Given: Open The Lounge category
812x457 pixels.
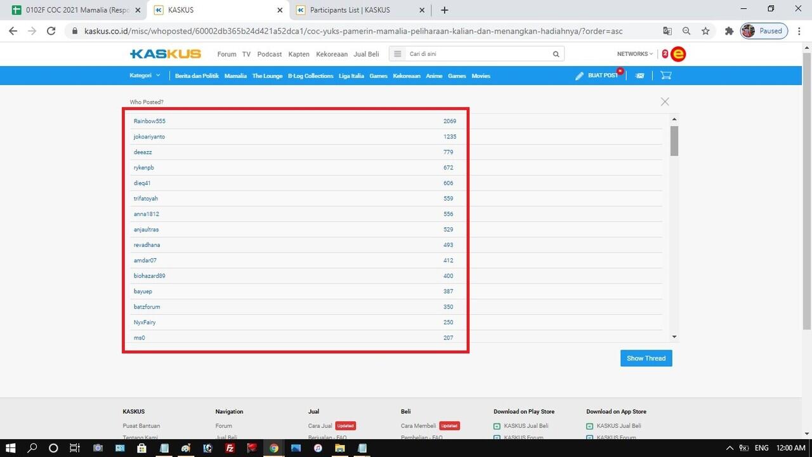Looking at the screenshot, I should point(267,76).
